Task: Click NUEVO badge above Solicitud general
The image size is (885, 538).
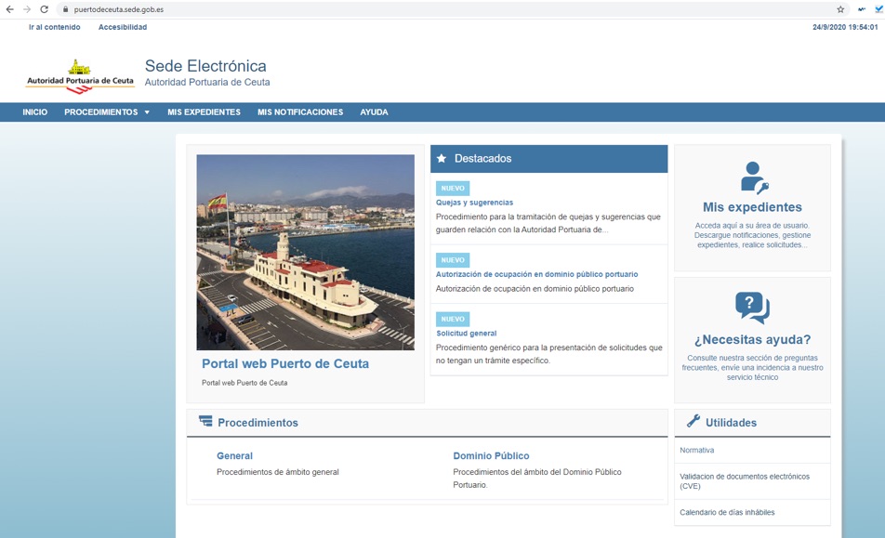Action: (x=453, y=320)
